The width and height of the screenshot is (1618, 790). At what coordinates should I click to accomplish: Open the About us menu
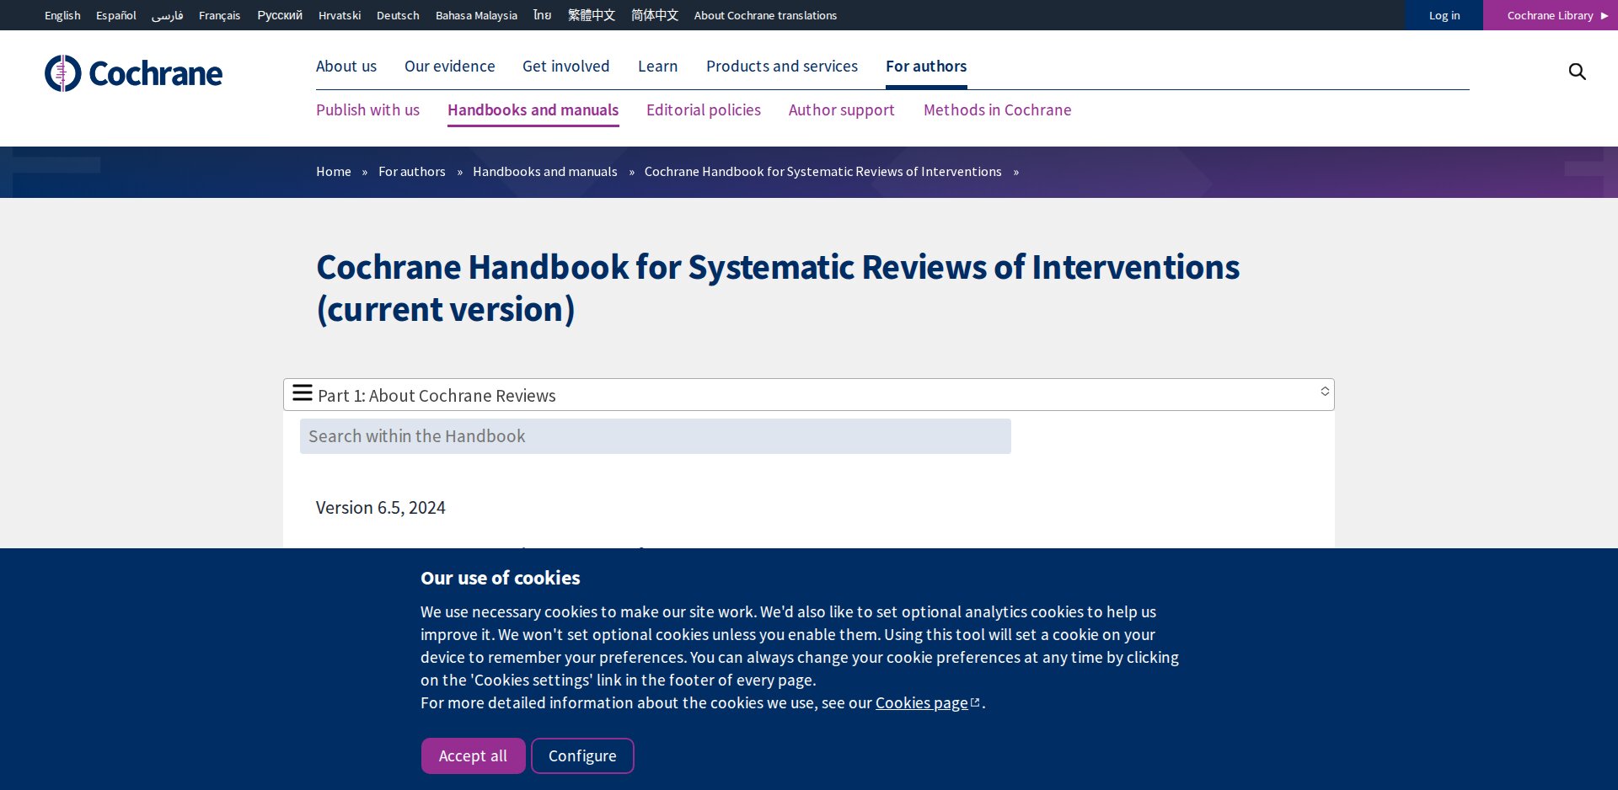tap(346, 66)
